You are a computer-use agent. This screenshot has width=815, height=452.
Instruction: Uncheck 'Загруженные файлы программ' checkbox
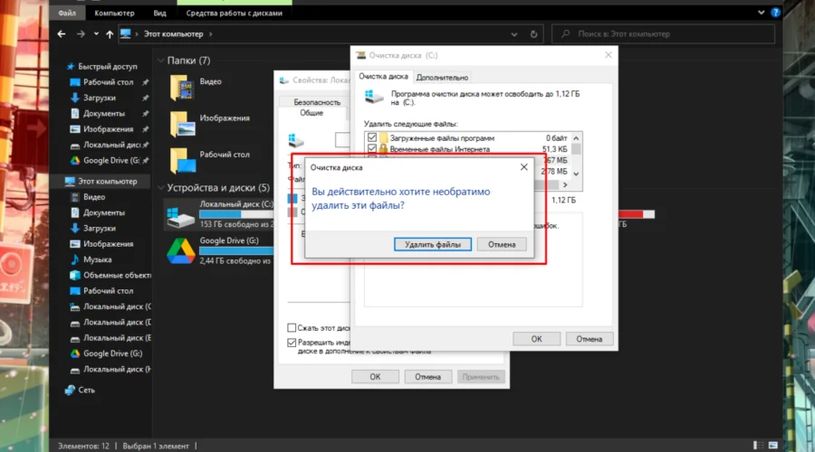tap(370, 137)
